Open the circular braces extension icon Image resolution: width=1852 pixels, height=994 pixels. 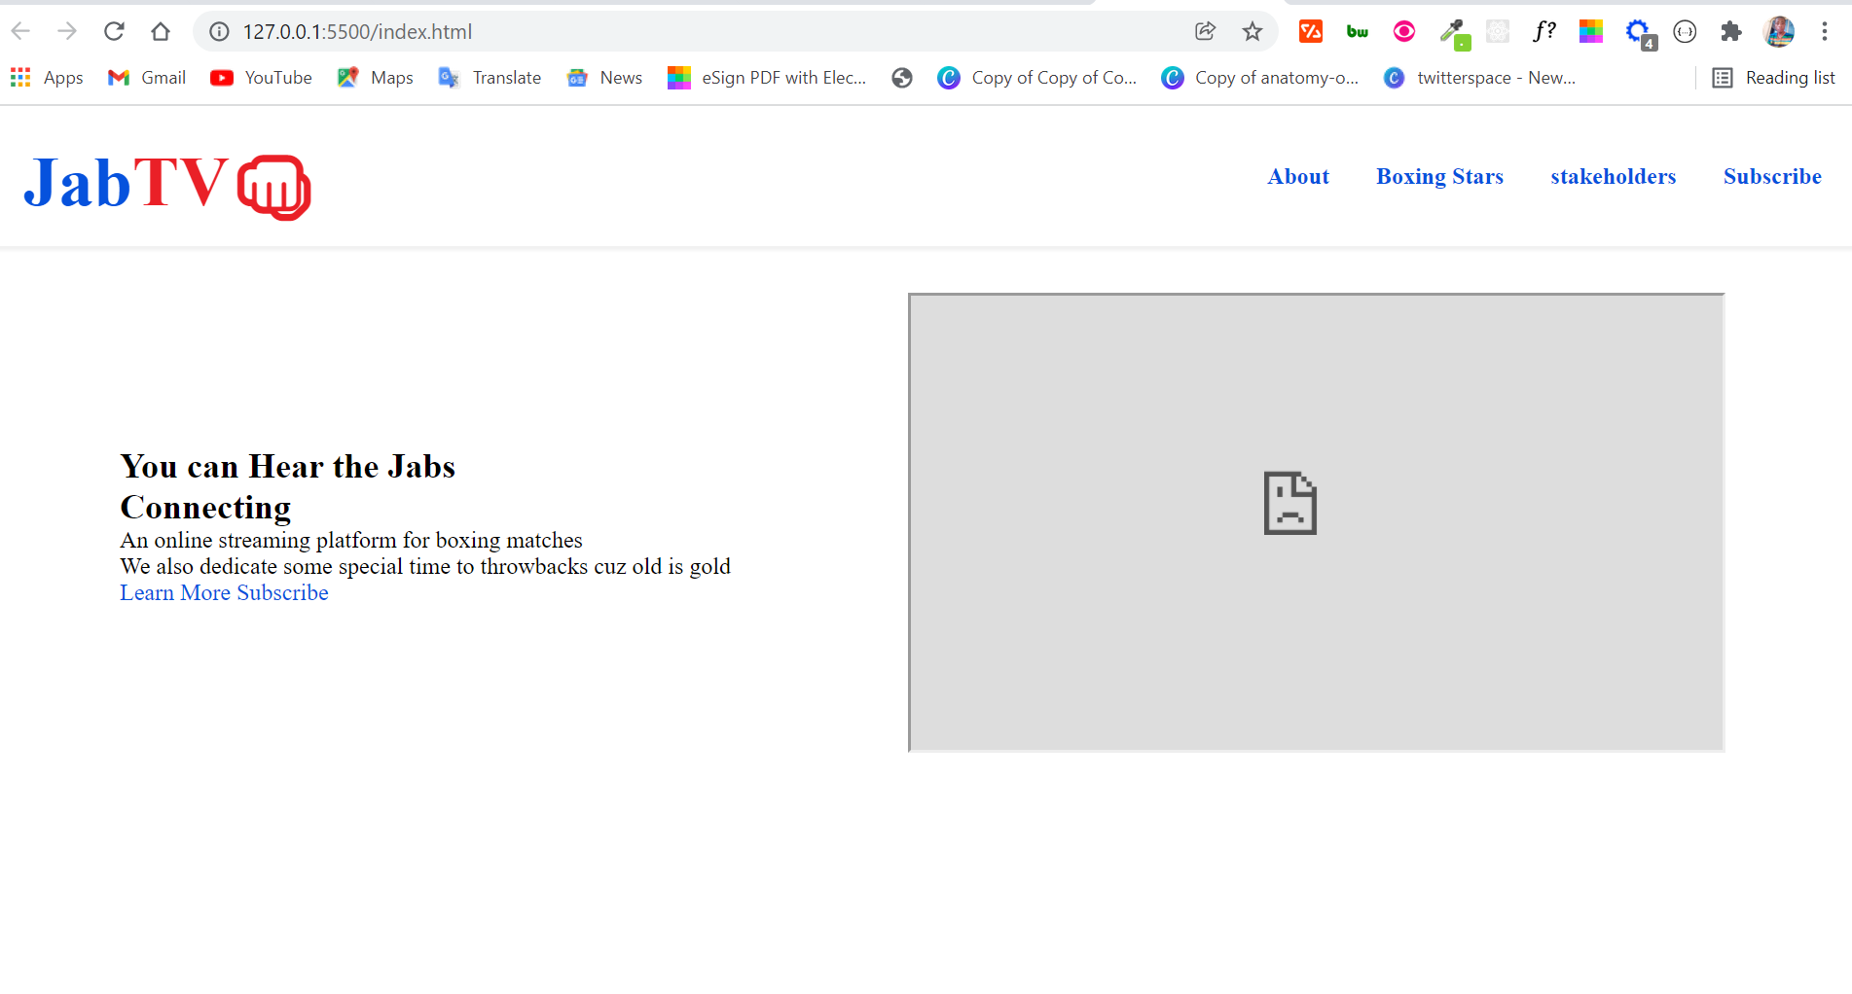pos(1685,31)
